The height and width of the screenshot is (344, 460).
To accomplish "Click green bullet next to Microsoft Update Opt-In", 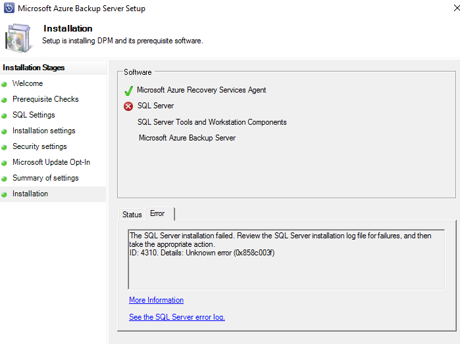I will [4, 163].
